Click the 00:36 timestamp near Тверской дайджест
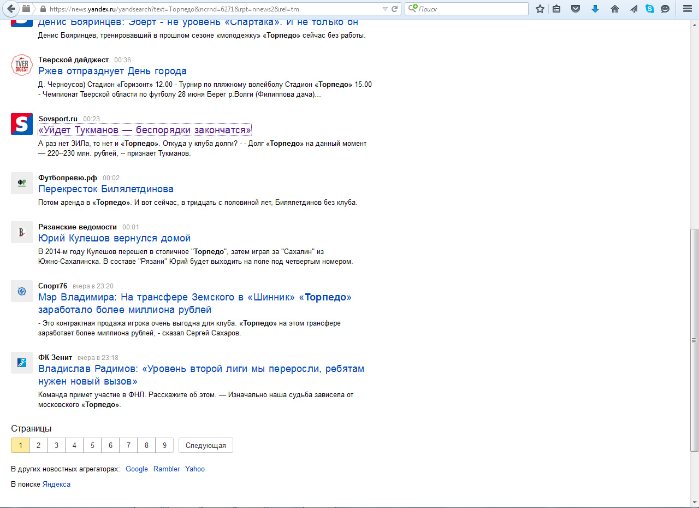The height and width of the screenshot is (508, 699). [x=122, y=60]
